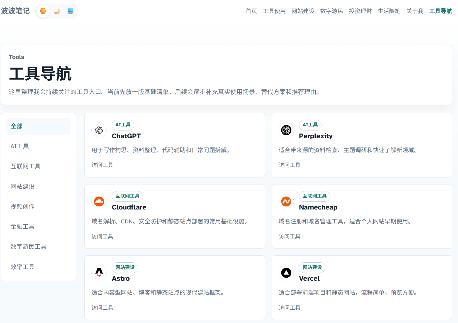This screenshot has height=323, width=458.
Task: Select the 全部 category filter
Action: [38, 126]
